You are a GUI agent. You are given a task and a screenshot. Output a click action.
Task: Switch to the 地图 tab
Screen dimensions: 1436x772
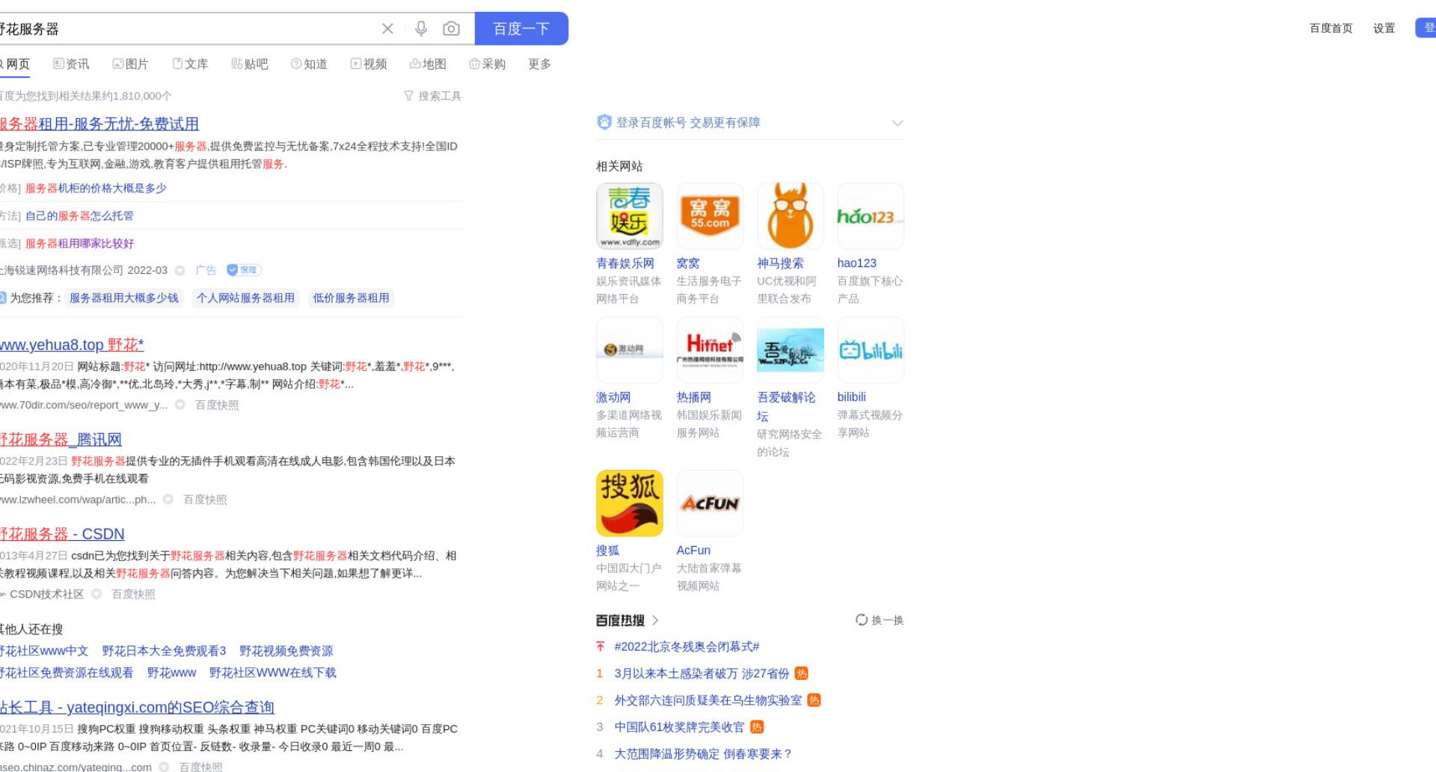point(428,64)
